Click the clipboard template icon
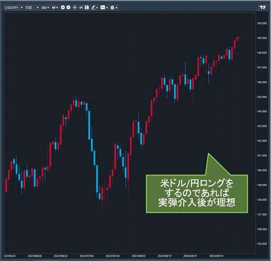 click(x=112, y=8)
